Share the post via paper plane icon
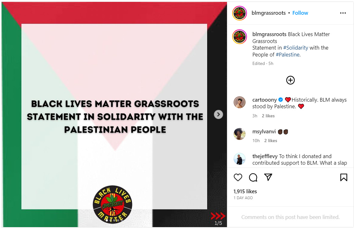 point(268,177)
